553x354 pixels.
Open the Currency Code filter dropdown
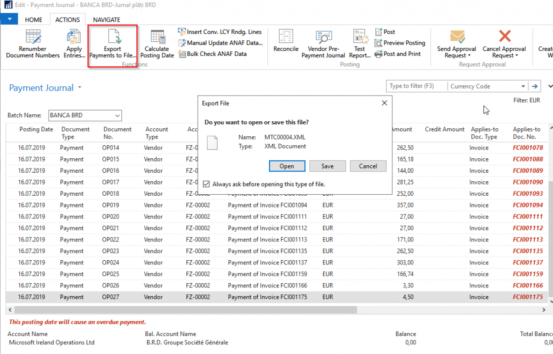point(523,86)
